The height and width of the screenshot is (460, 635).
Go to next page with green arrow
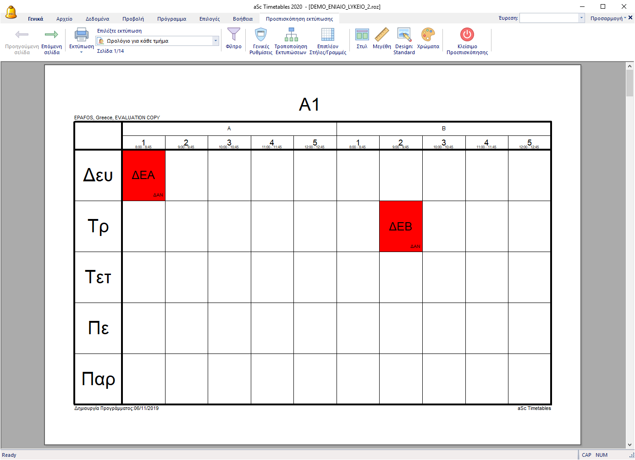pos(51,35)
